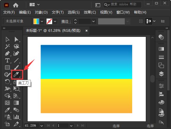Screen dimensions: 171x129
Task: Open the 编辑(E) menu
Action: tap(25, 12)
